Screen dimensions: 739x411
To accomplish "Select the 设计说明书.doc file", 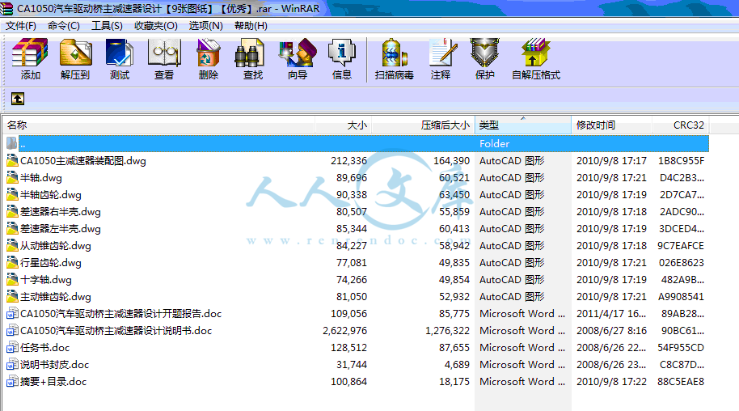I will (116, 331).
